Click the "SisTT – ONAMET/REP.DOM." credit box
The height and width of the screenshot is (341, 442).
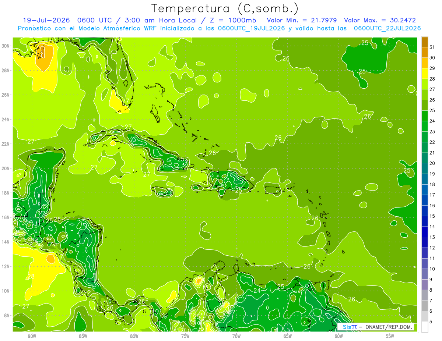375,327
